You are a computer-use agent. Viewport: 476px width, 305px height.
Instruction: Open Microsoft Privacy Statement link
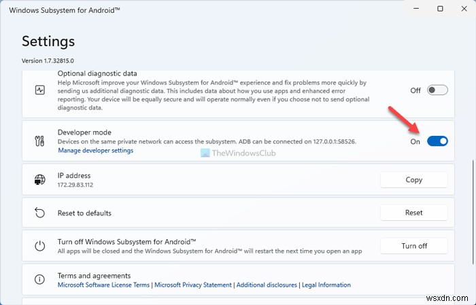[193, 285]
